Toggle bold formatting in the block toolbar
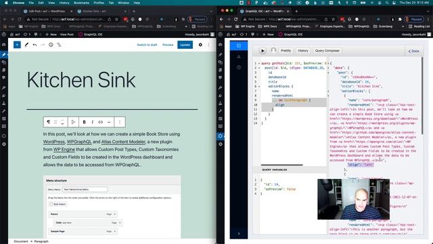Image resolution: width=433 pixels, height=244 pixels. tap(84, 122)
